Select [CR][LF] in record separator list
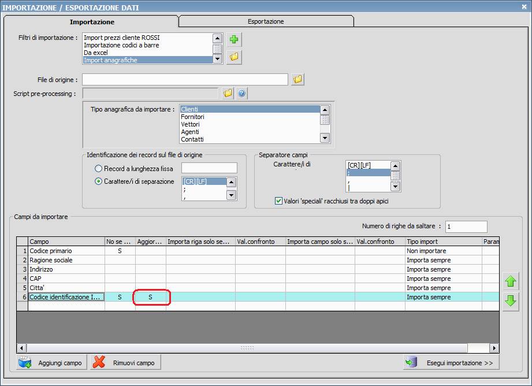 pos(204,181)
